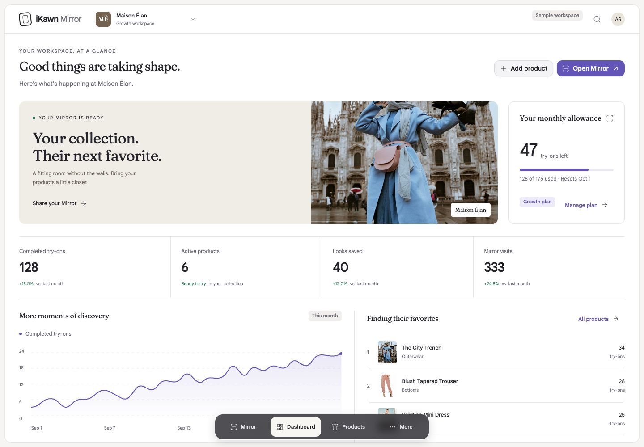The height and width of the screenshot is (447, 644).
Task: Click the '128 of 175 used · Resets Oct 1' text
Action: tap(555, 179)
